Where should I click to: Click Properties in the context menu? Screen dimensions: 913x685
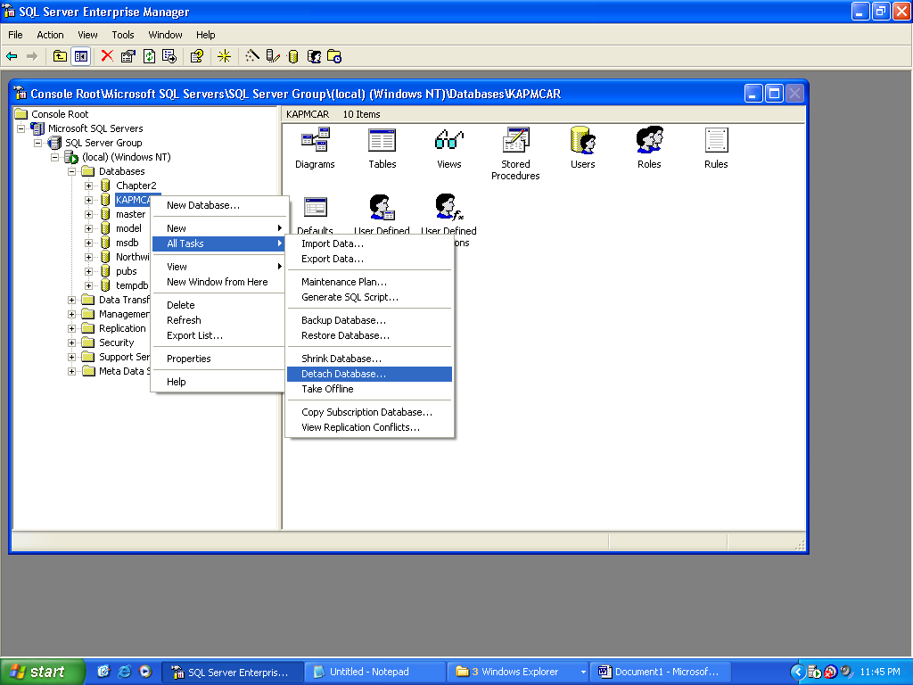pos(189,359)
